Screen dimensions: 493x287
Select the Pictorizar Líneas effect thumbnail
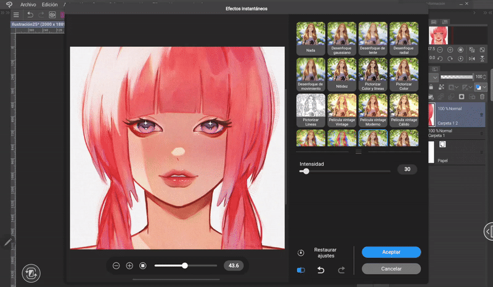311,109
